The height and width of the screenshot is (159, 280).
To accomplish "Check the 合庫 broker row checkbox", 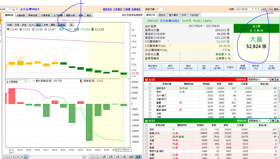I will coord(150,113).
